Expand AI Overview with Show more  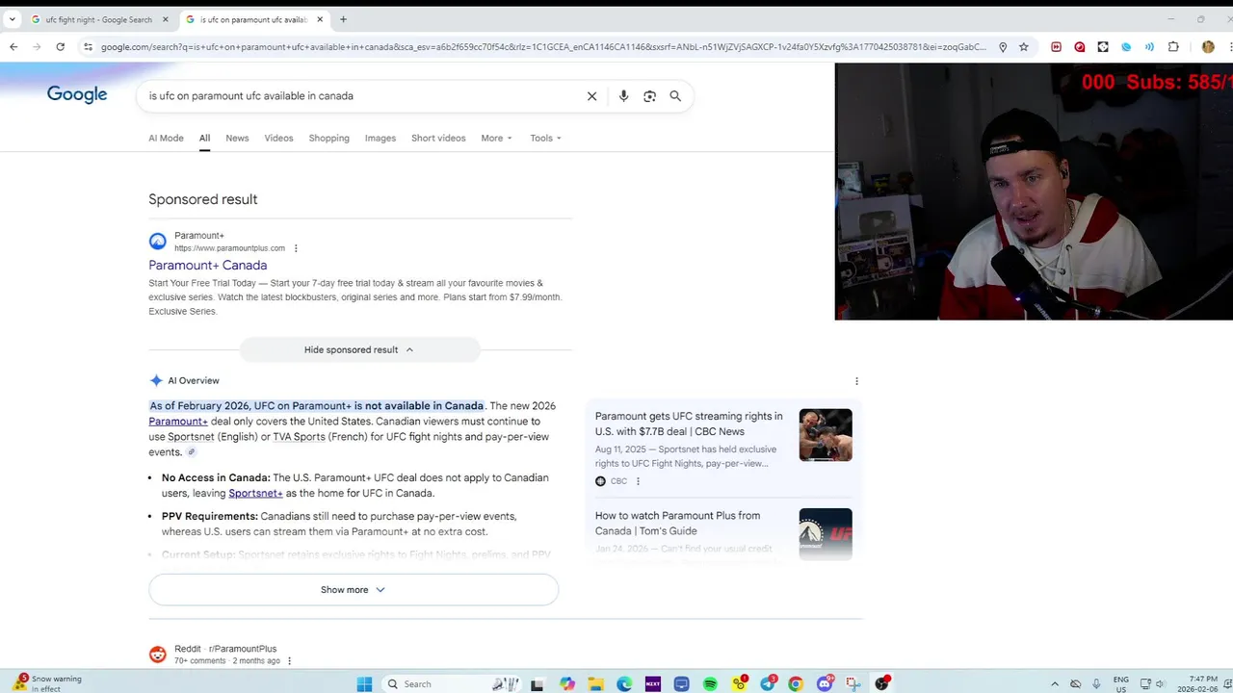[x=354, y=590]
